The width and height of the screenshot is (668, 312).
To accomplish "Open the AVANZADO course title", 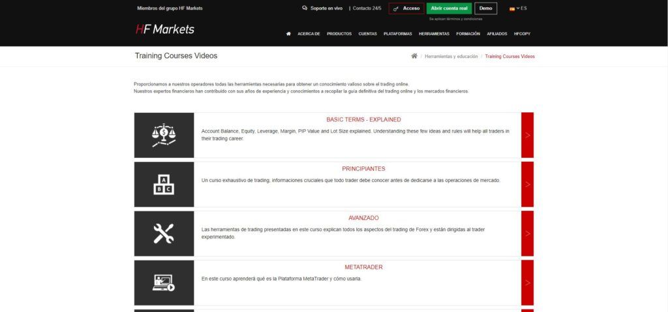I will 363,218.
